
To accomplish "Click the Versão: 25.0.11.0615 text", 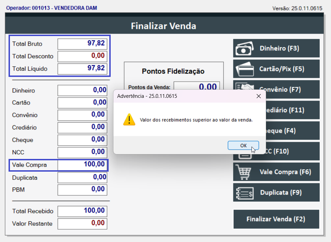I will 297,9.
